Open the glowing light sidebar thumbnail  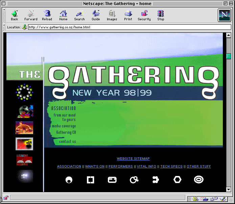coord(25,176)
